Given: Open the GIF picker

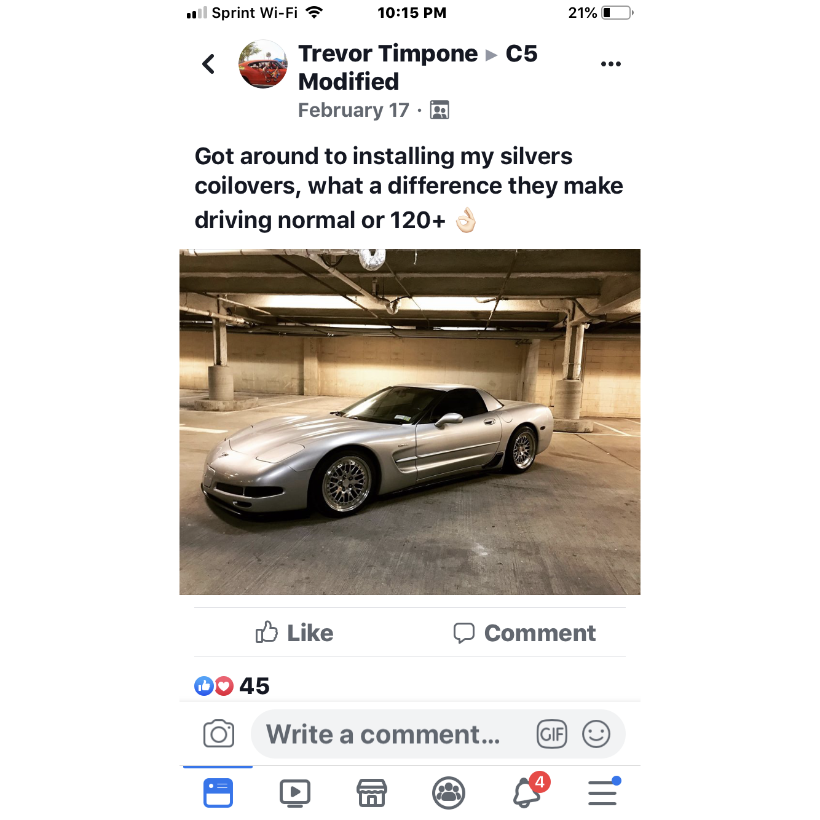Looking at the screenshot, I should pos(551,734).
